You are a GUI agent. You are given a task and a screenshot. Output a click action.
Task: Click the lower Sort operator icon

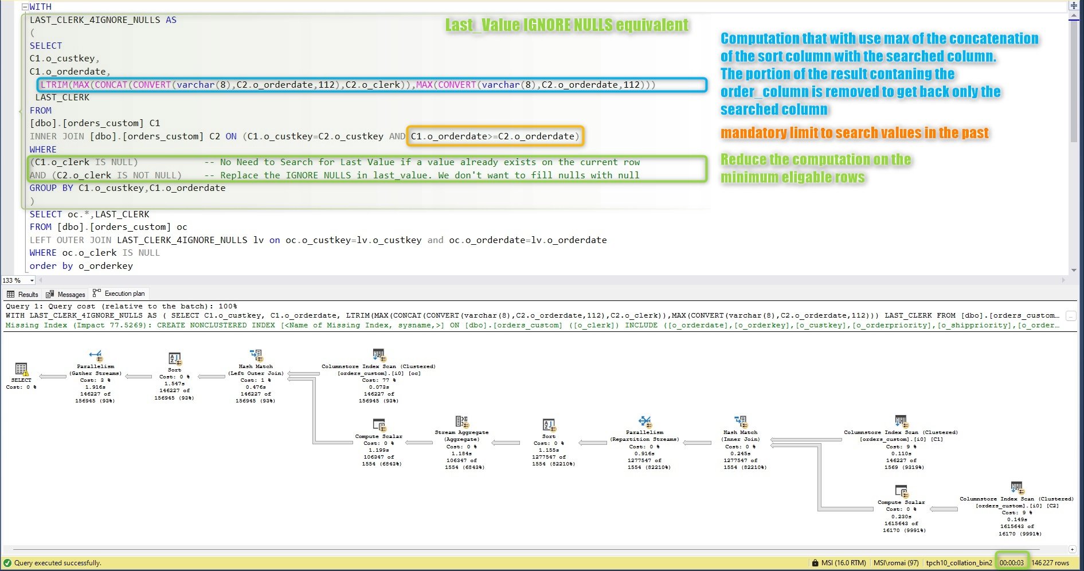549,425
